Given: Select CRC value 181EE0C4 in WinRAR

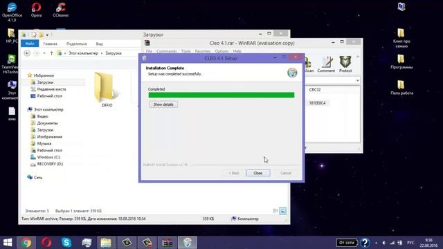Looking at the screenshot, I should [x=317, y=103].
